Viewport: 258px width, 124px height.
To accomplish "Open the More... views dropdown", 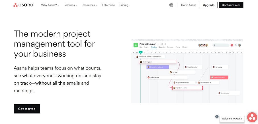I will pyautogui.click(x=185, y=47).
